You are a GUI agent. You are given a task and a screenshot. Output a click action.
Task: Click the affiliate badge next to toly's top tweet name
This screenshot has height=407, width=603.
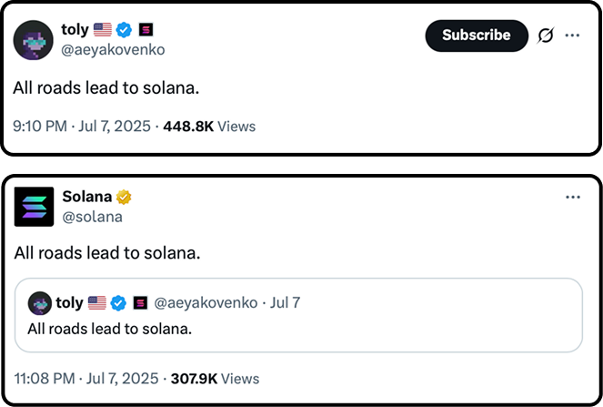(146, 30)
